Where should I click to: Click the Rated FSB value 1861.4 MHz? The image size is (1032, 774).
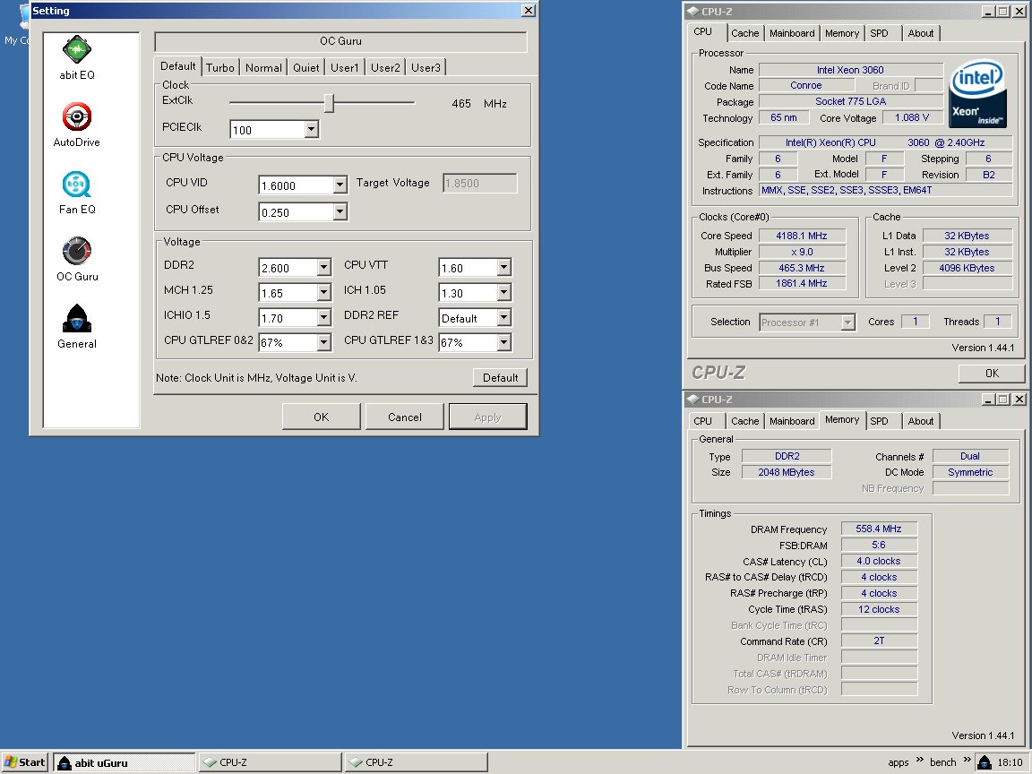pos(802,283)
